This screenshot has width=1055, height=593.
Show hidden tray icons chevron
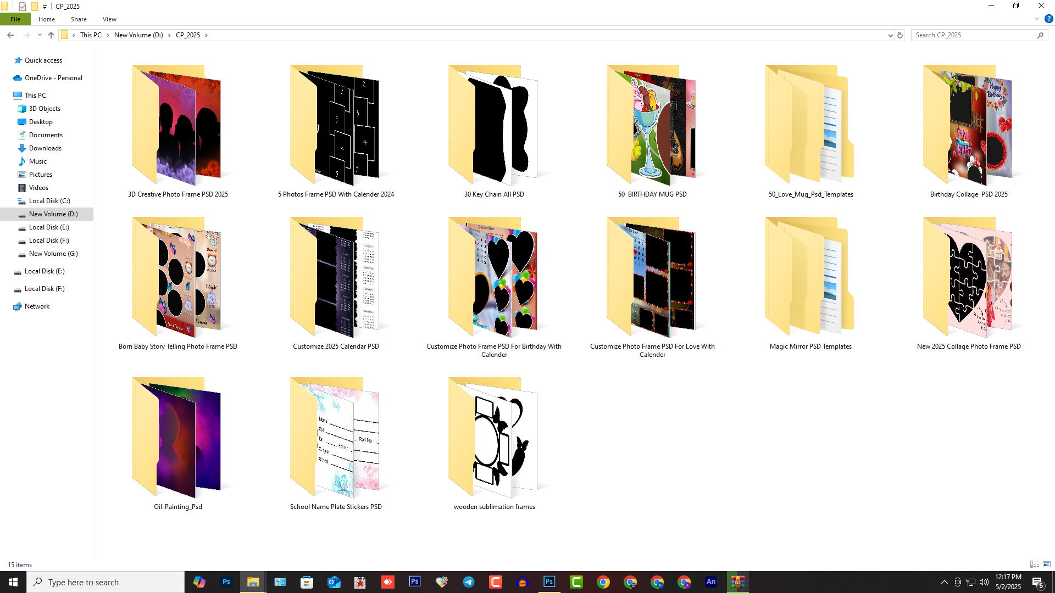pyautogui.click(x=944, y=582)
